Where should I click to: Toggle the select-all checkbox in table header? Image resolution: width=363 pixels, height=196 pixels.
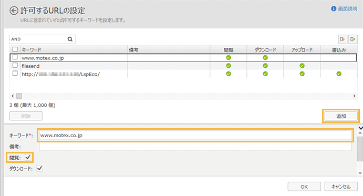(15, 49)
